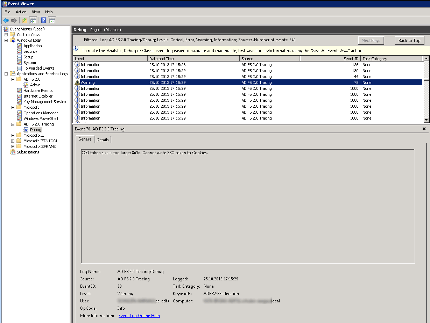Click the event list scroll down arrow
This screenshot has height=323, width=430.
pos(426,120)
